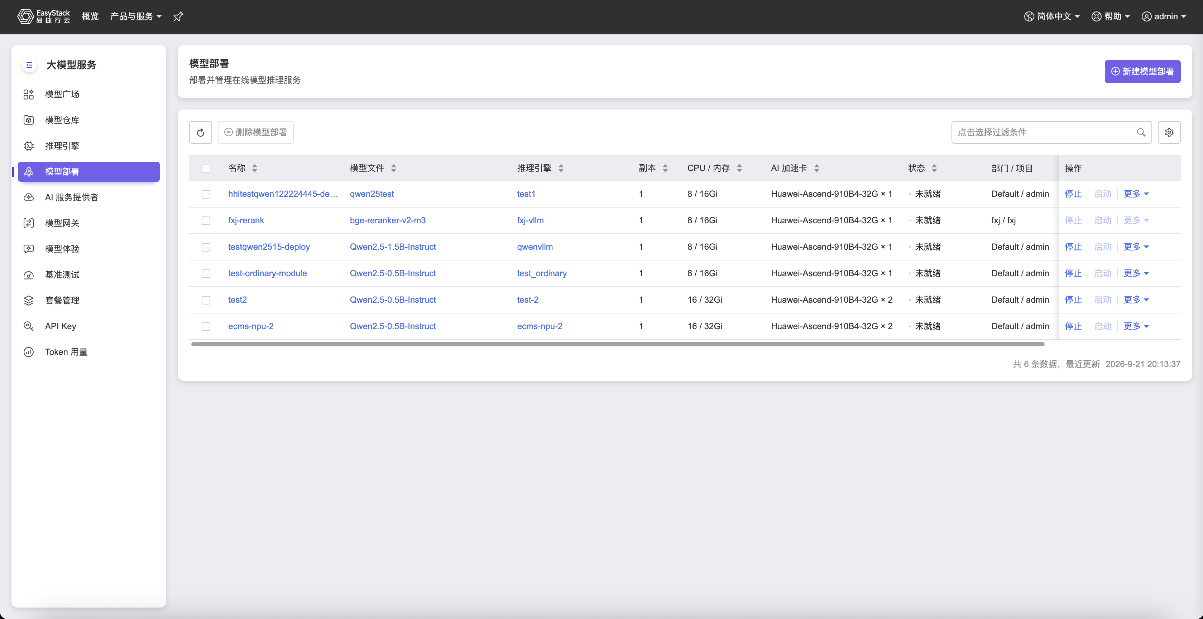
Task: Refresh the model deployment list
Action: [200, 132]
